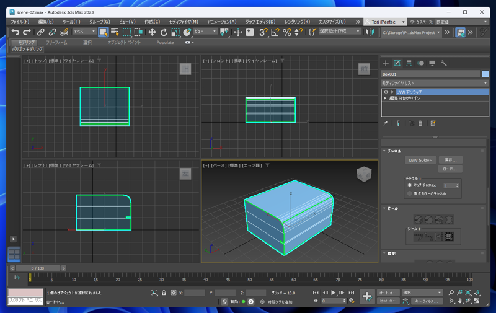Open the Rendering menu

(x=297, y=22)
